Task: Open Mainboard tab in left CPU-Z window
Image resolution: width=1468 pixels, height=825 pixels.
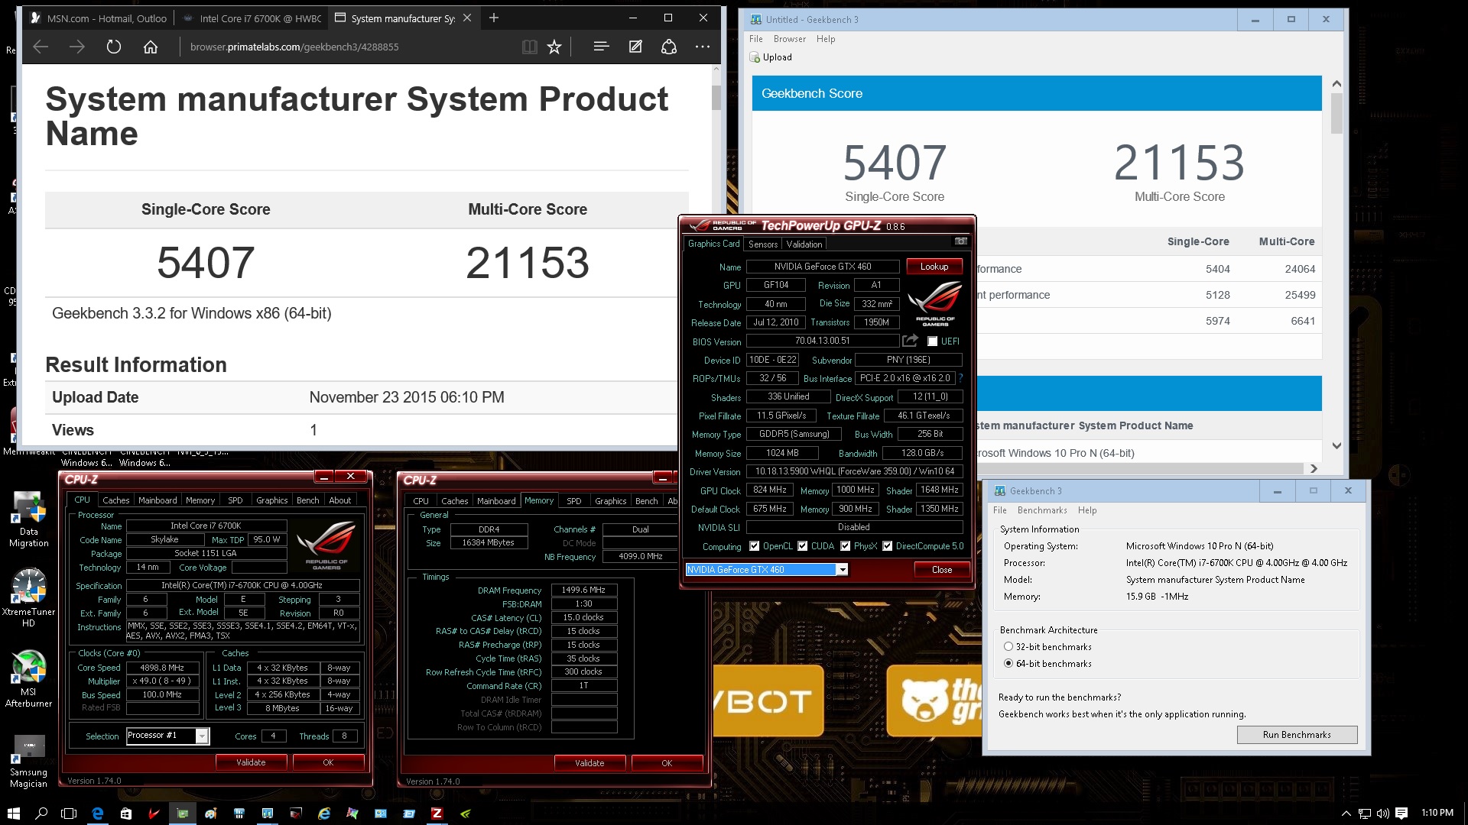Action: [x=158, y=500]
